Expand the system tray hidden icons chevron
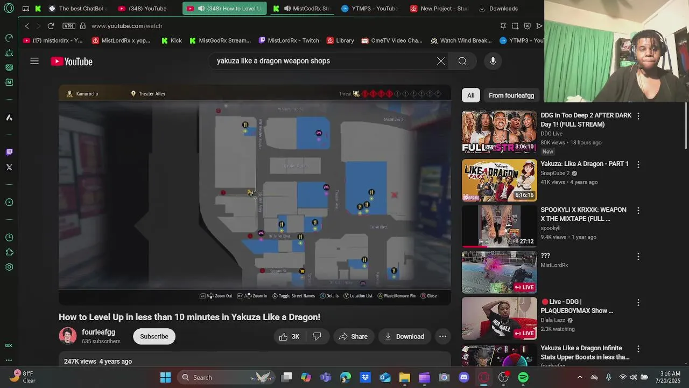 pos(580,377)
